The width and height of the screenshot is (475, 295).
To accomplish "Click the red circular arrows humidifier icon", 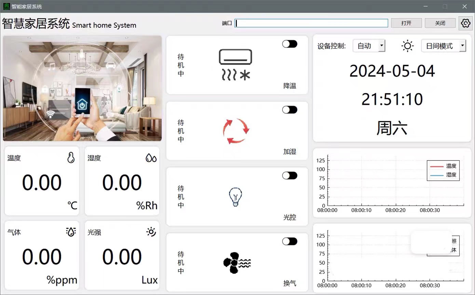I will 236,131.
